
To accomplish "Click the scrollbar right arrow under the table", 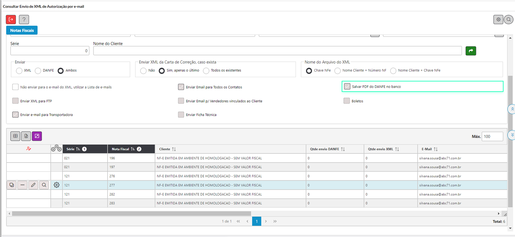I will coord(499,213).
